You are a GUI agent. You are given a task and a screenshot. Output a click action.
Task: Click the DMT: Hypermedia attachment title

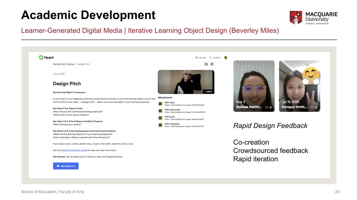pyautogui.click(x=172, y=110)
